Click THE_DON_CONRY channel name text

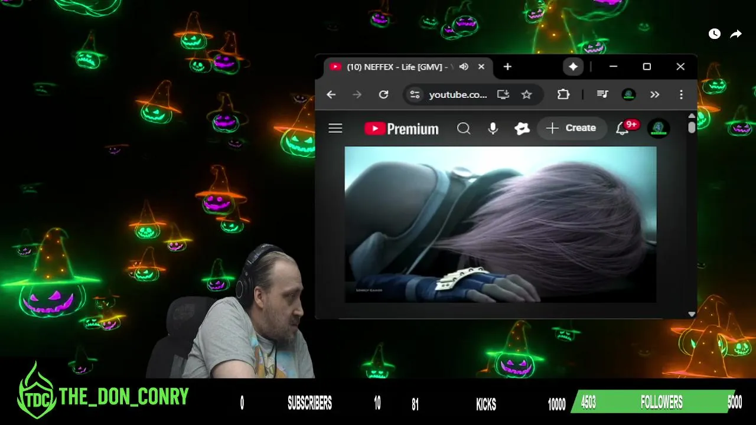124,397
